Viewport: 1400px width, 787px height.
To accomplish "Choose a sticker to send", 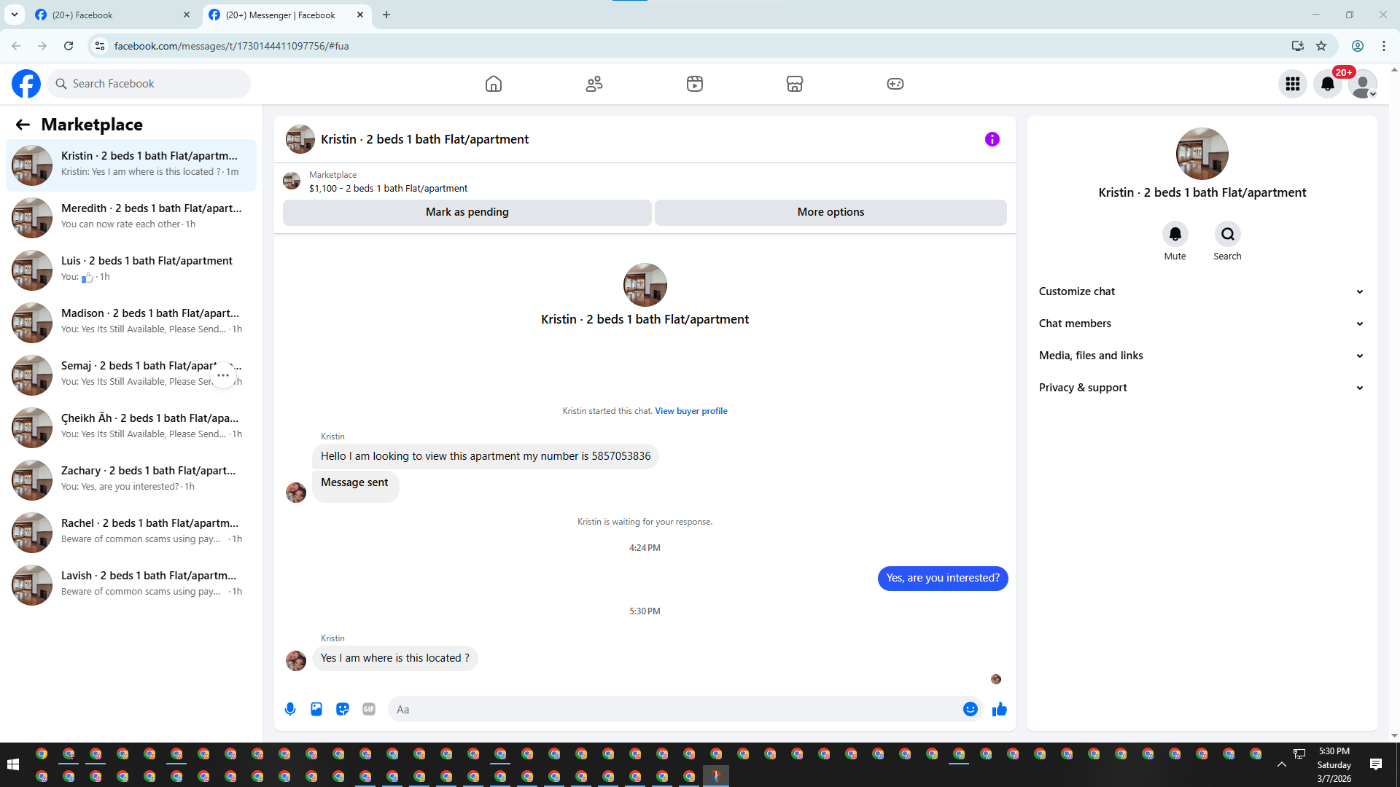I will point(343,709).
